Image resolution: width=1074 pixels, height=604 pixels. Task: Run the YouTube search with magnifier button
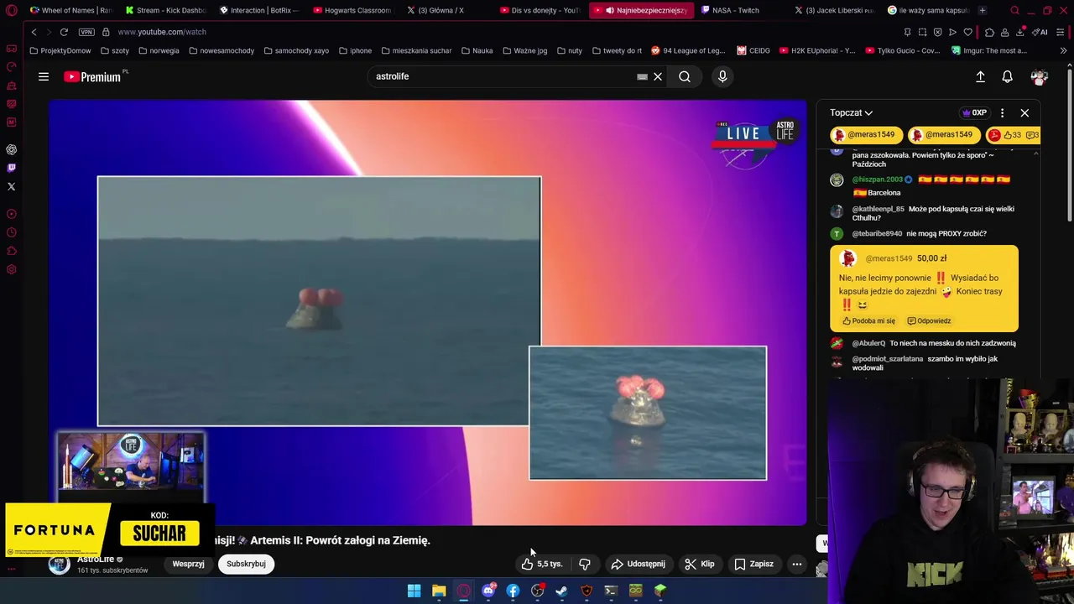pyautogui.click(x=685, y=76)
